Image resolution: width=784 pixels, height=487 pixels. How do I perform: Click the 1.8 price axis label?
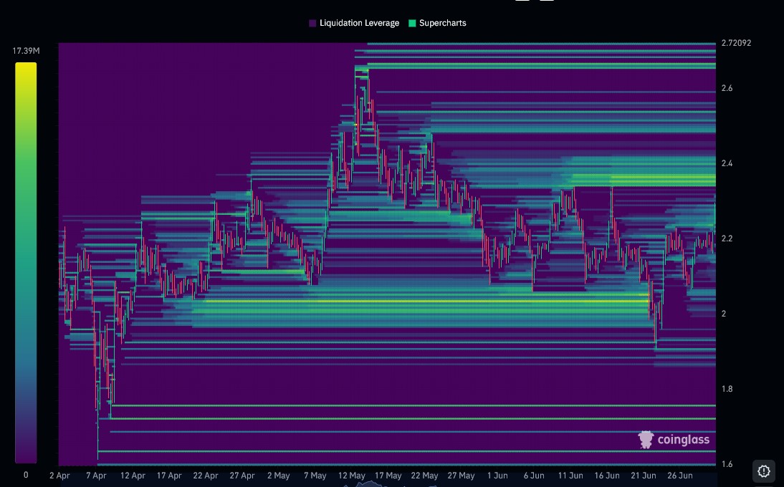point(727,389)
